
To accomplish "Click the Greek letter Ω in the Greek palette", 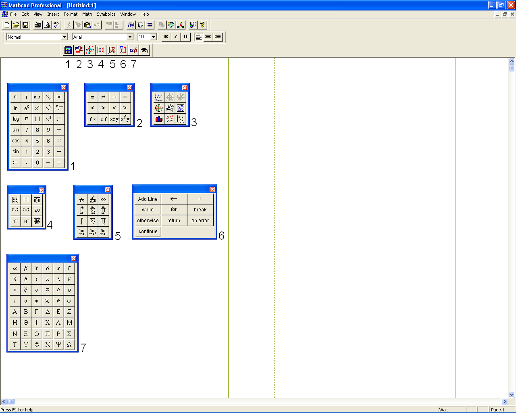I will click(69, 345).
